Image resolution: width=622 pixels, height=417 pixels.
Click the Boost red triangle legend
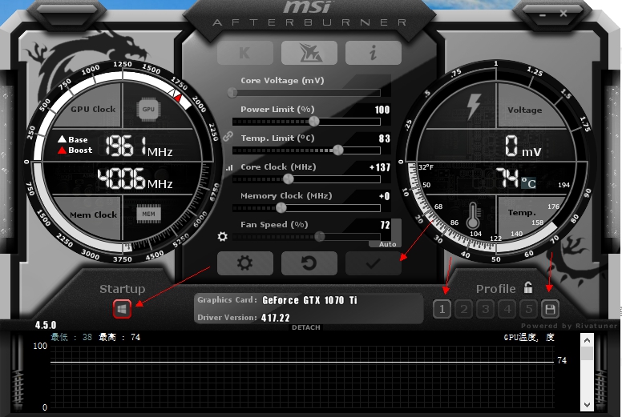(75, 150)
